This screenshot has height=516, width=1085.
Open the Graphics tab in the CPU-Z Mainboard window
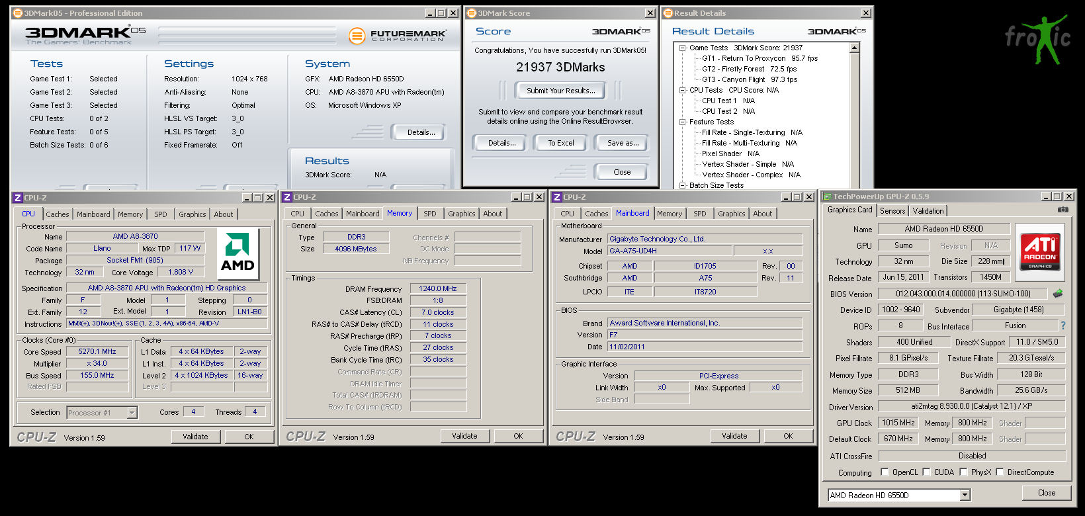tap(732, 214)
